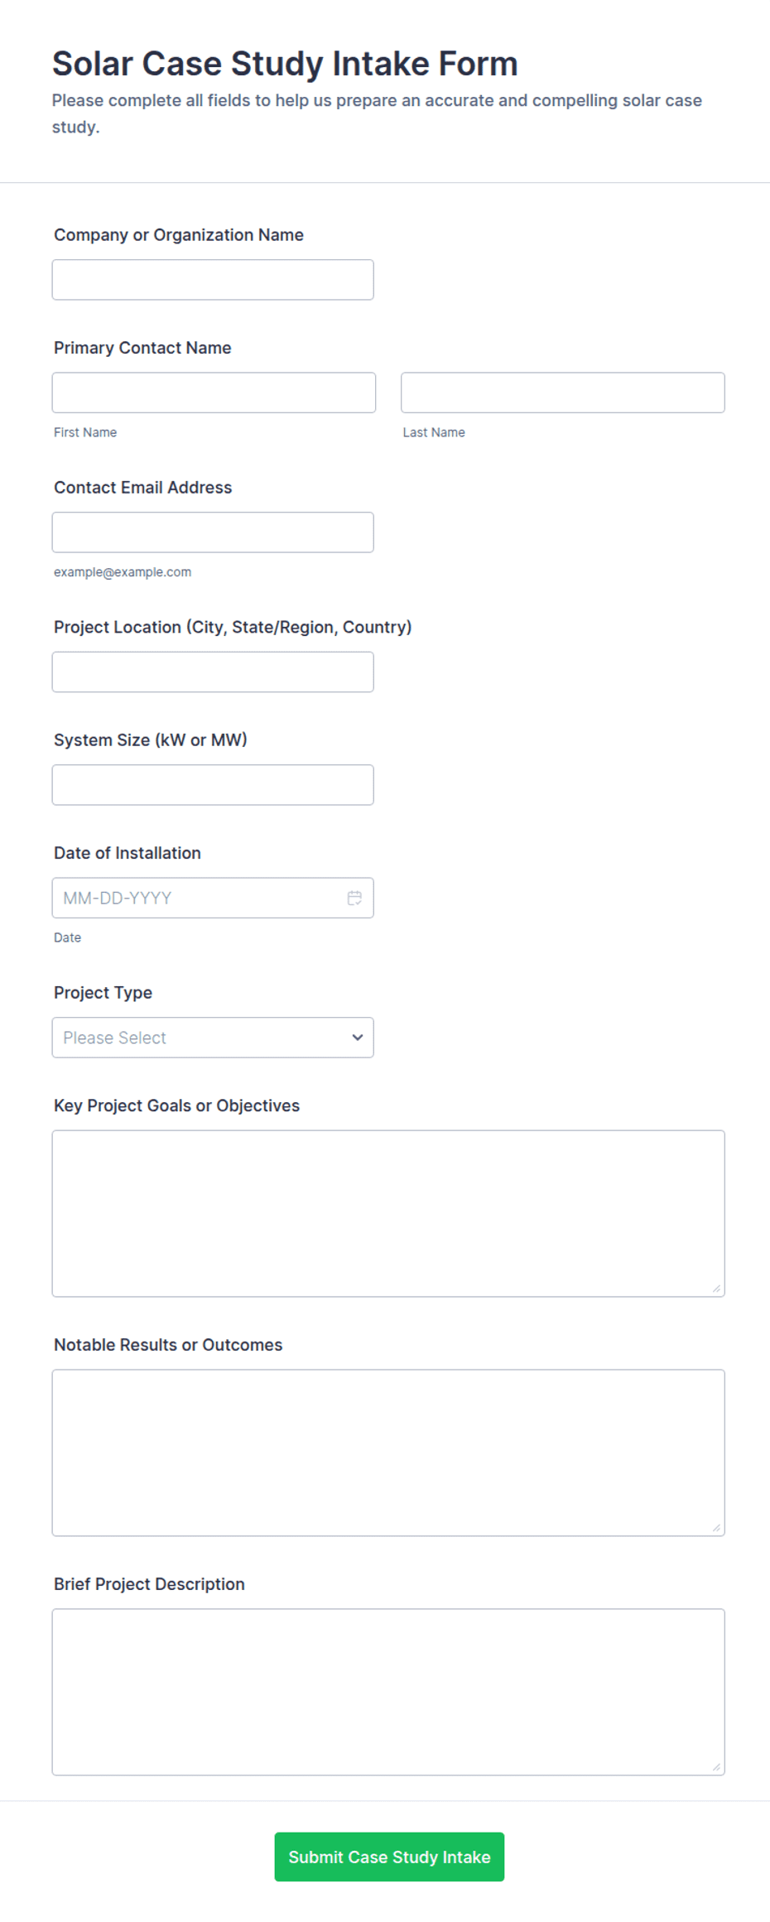The image size is (770, 1922).
Task: Click resize grip on Brief Project Description textarea
Action: (x=717, y=1767)
